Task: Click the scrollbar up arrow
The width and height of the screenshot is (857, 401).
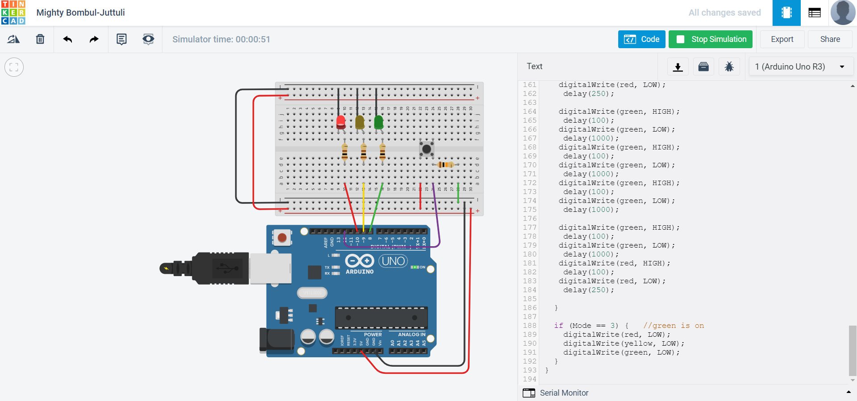Action: pos(853,86)
